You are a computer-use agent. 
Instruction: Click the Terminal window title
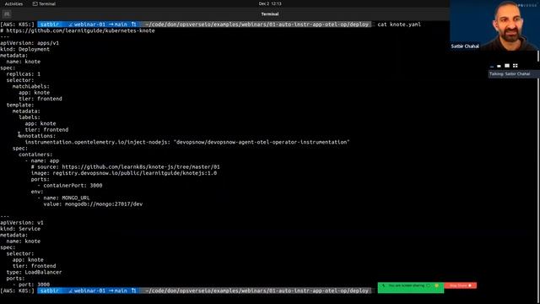tap(270, 14)
